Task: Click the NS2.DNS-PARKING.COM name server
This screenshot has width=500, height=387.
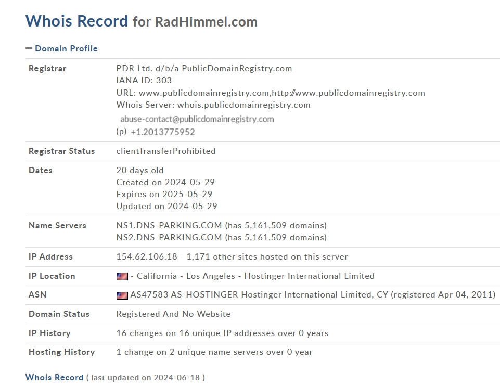Action: (169, 238)
